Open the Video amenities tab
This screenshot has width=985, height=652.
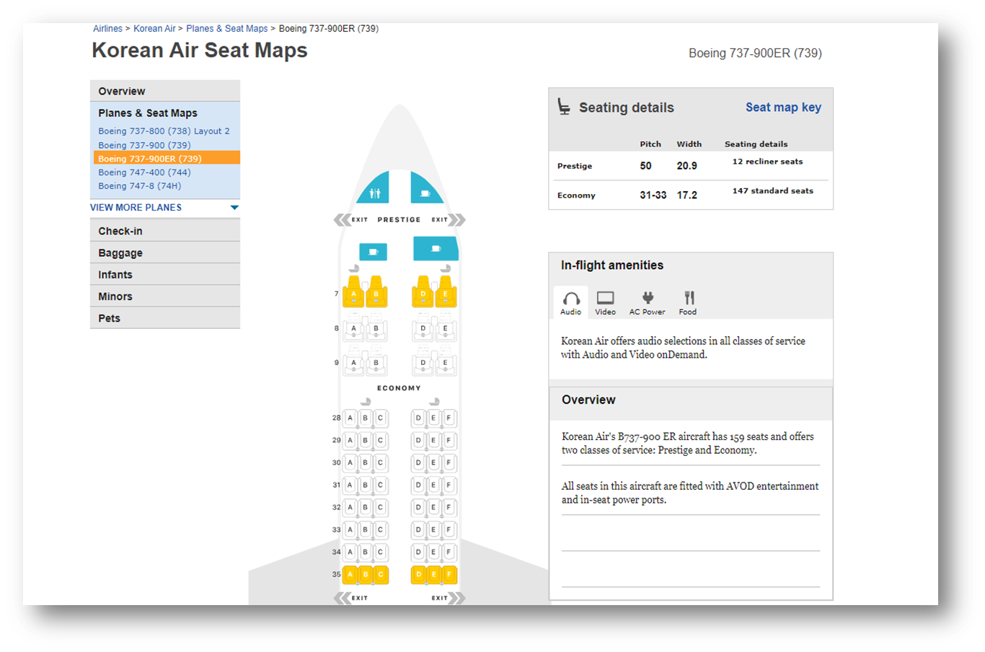[605, 303]
